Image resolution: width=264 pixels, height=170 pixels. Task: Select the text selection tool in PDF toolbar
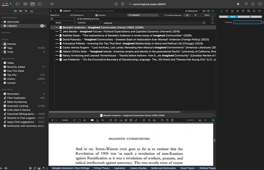point(74,120)
